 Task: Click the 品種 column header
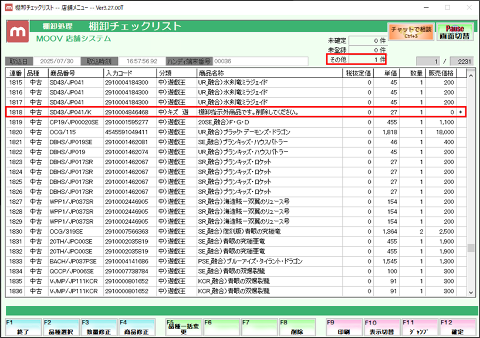tap(37, 73)
